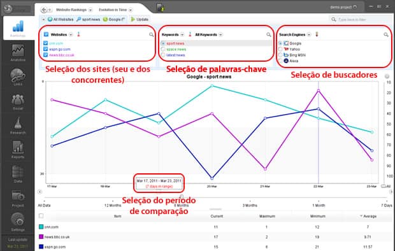Screen dimensions: 395x251
Task: Click the news.bbc.co.uk purple color swatch
Action: coord(41,237)
